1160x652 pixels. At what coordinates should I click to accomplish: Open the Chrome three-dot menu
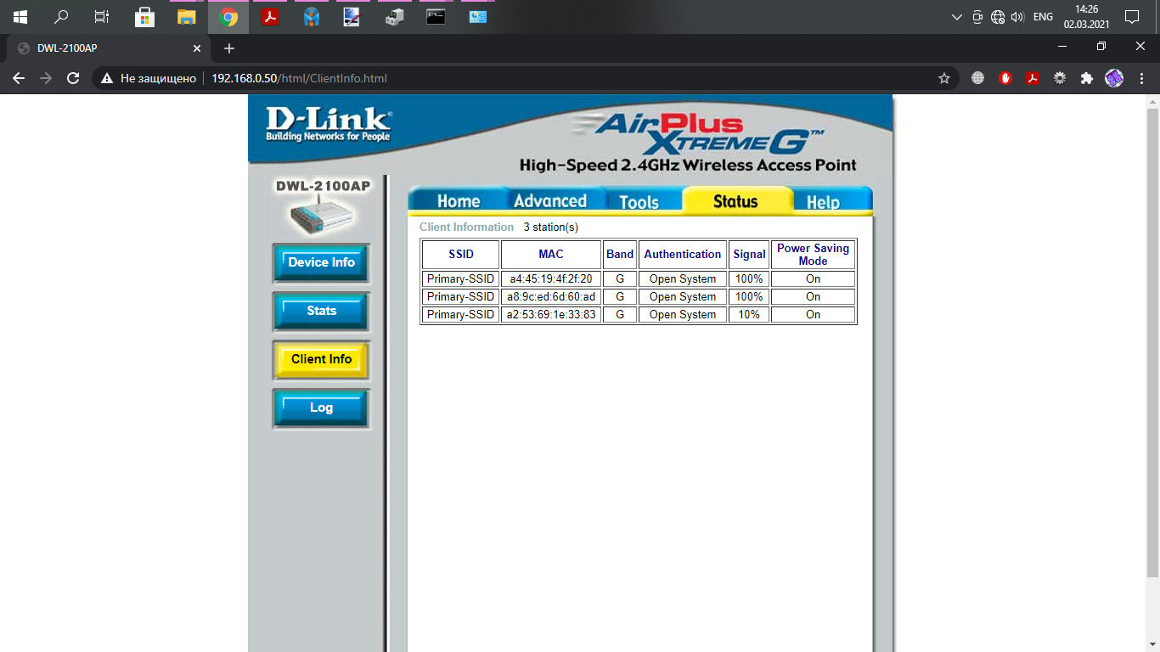pos(1141,78)
